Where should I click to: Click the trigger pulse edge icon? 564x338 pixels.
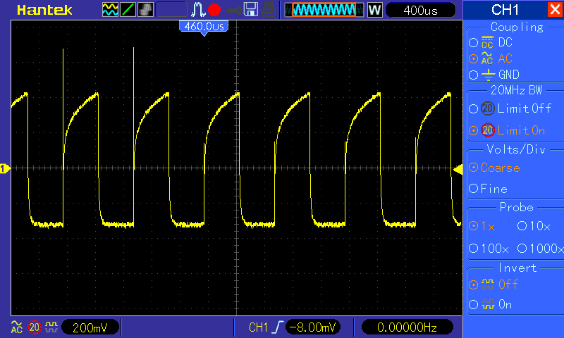[x=198, y=10]
